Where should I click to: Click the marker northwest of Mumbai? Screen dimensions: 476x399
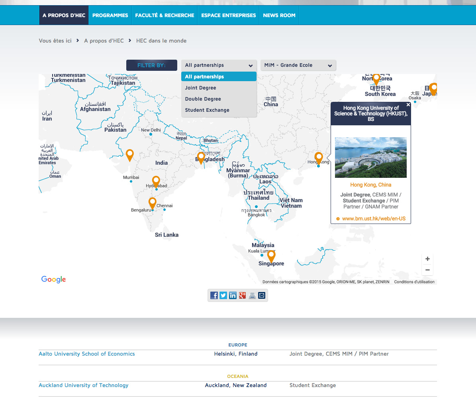(x=129, y=155)
